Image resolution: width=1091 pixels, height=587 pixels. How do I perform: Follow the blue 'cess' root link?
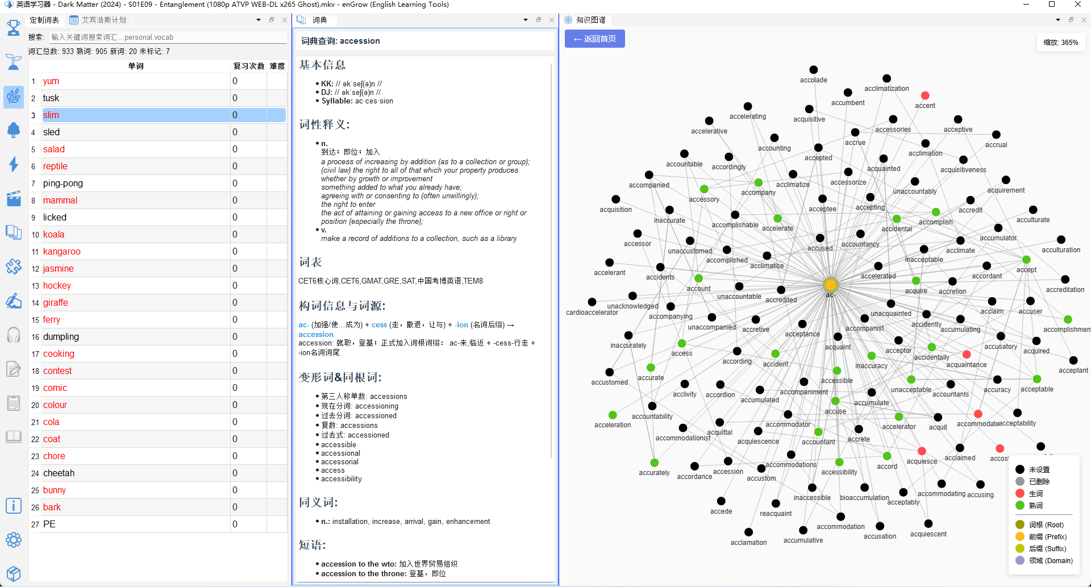coord(379,325)
